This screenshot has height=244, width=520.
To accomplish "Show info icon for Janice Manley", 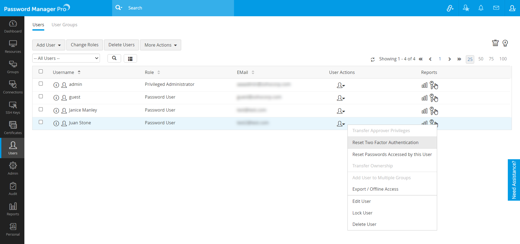I will pos(56,111).
